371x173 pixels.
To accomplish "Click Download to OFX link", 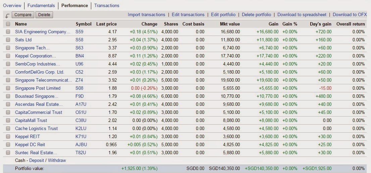I will [350, 15].
